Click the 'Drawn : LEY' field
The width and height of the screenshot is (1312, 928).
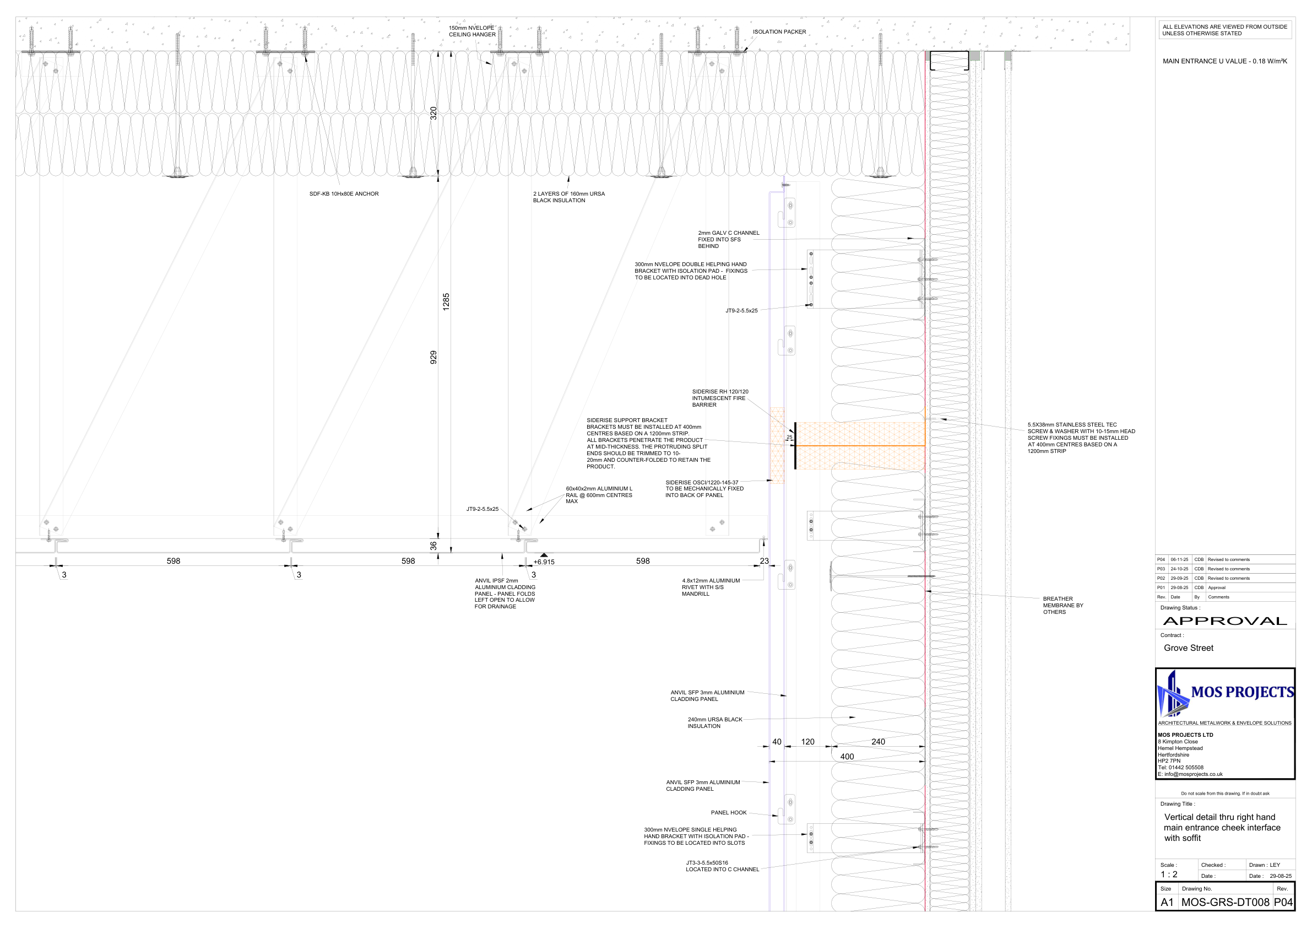(1270, 865)
